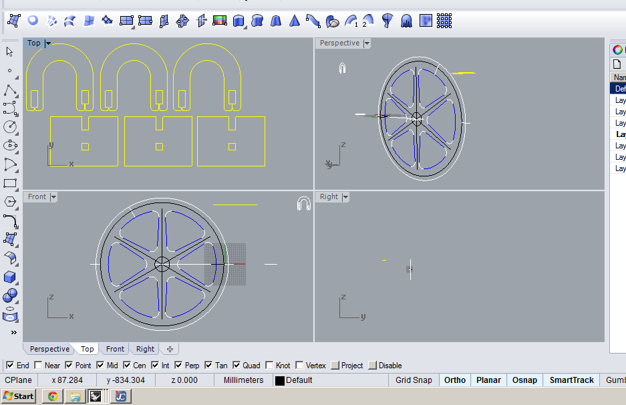Toggle Ortho mode in status bar
This screenshot has height=405, width=626.
[455, 380]
